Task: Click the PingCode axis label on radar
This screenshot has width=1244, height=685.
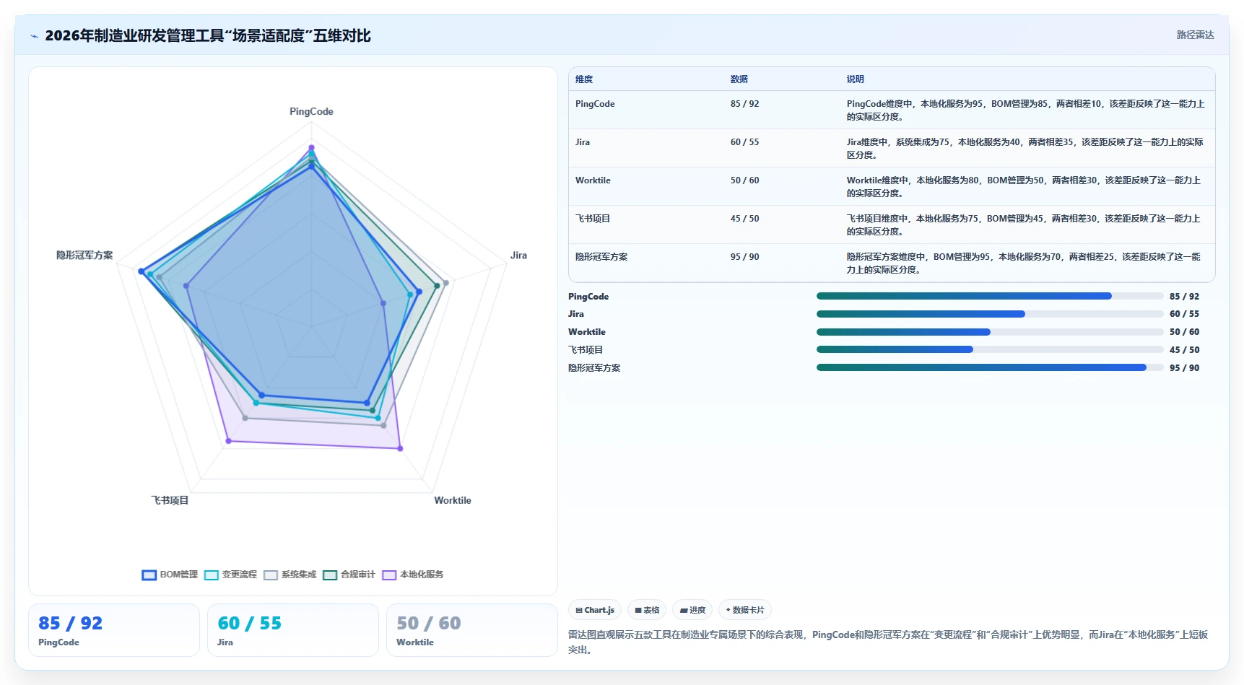Action: (x=311, y=112)
